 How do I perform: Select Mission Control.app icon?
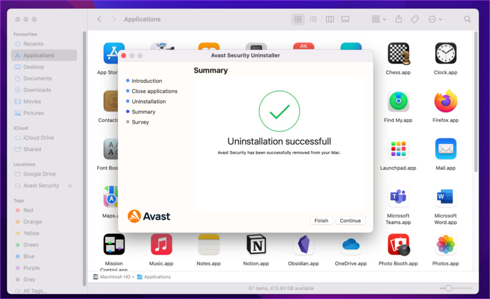pos(114,244)
